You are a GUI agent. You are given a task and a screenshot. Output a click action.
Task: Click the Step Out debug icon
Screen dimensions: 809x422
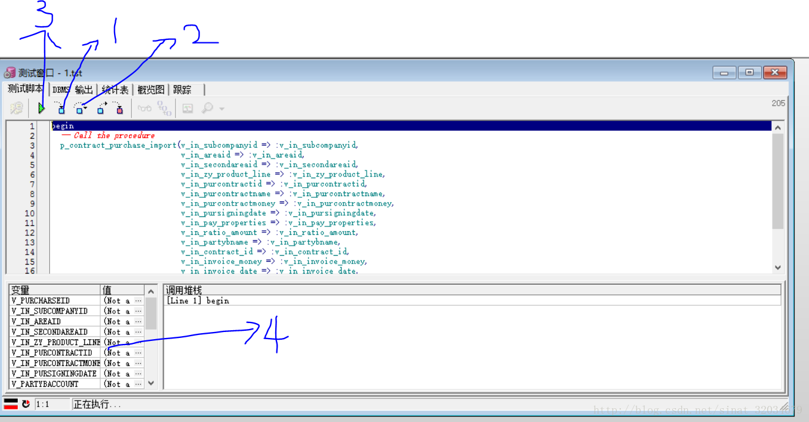[102, 108]
